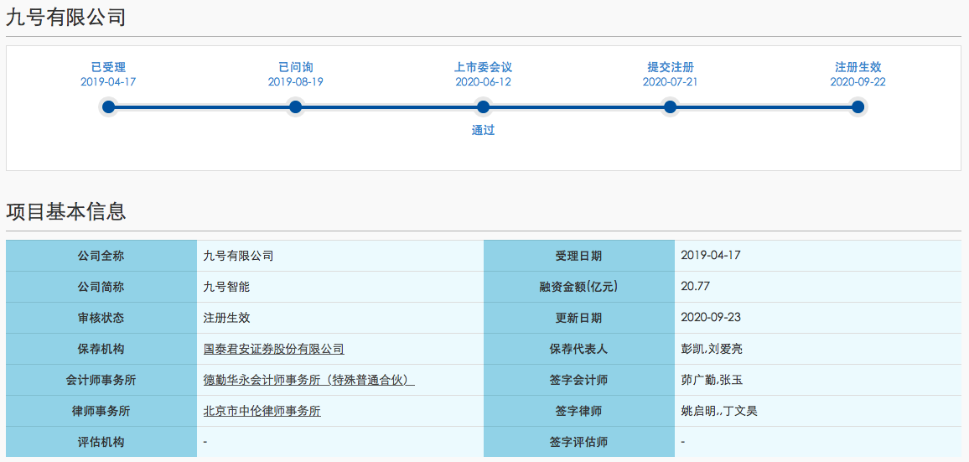The image size is (969, 462).
Task: Select date 2019-08-19 under 已问询
Action: pyautogui.click(x=295, y=82)
